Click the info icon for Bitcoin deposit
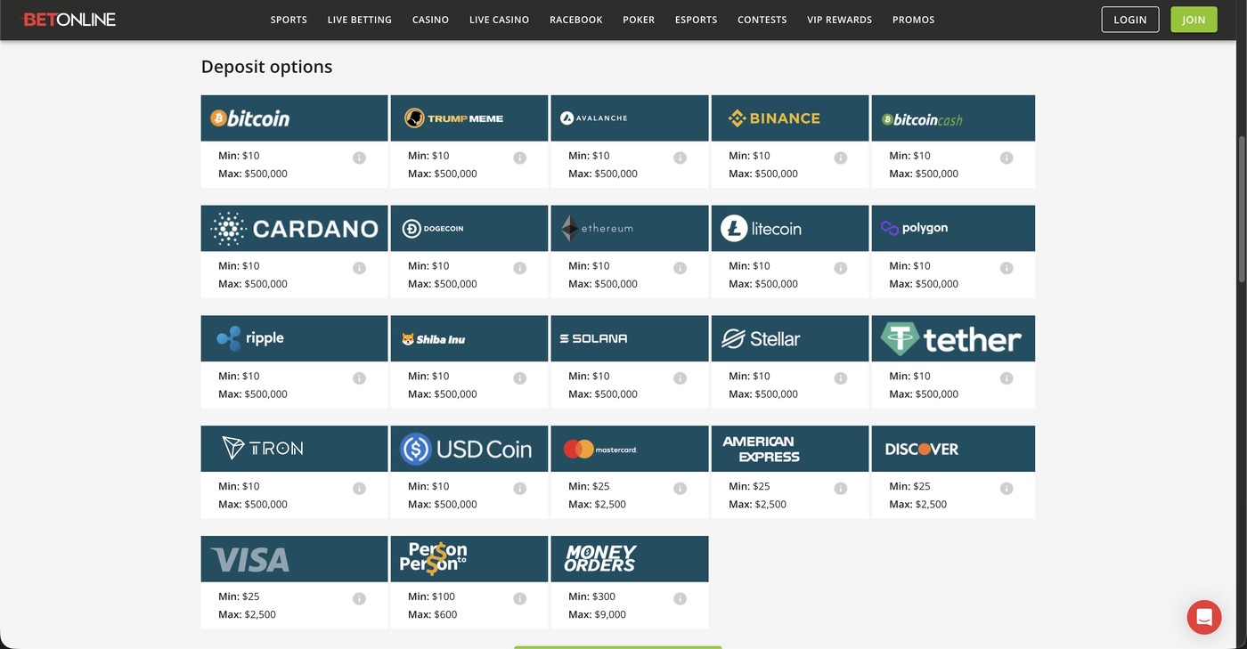The image size is (1247, 649). point(359,158)
